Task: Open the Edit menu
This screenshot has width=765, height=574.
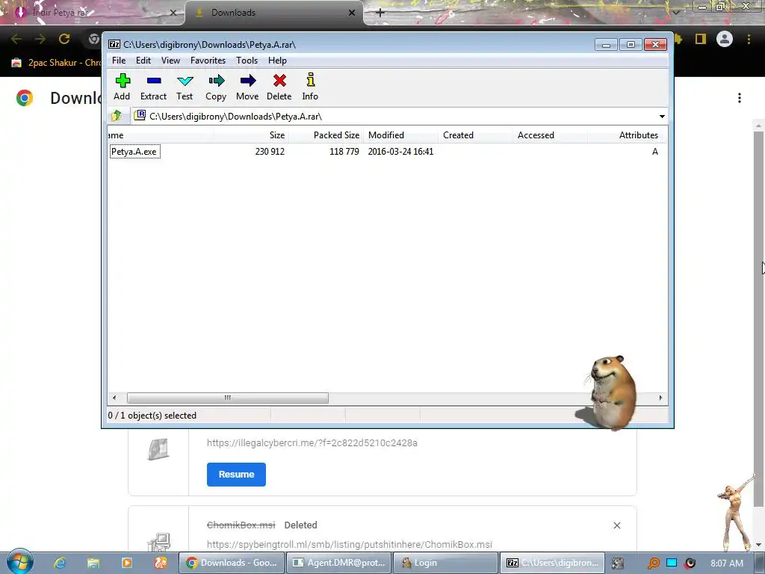Action: coord(143,61)
